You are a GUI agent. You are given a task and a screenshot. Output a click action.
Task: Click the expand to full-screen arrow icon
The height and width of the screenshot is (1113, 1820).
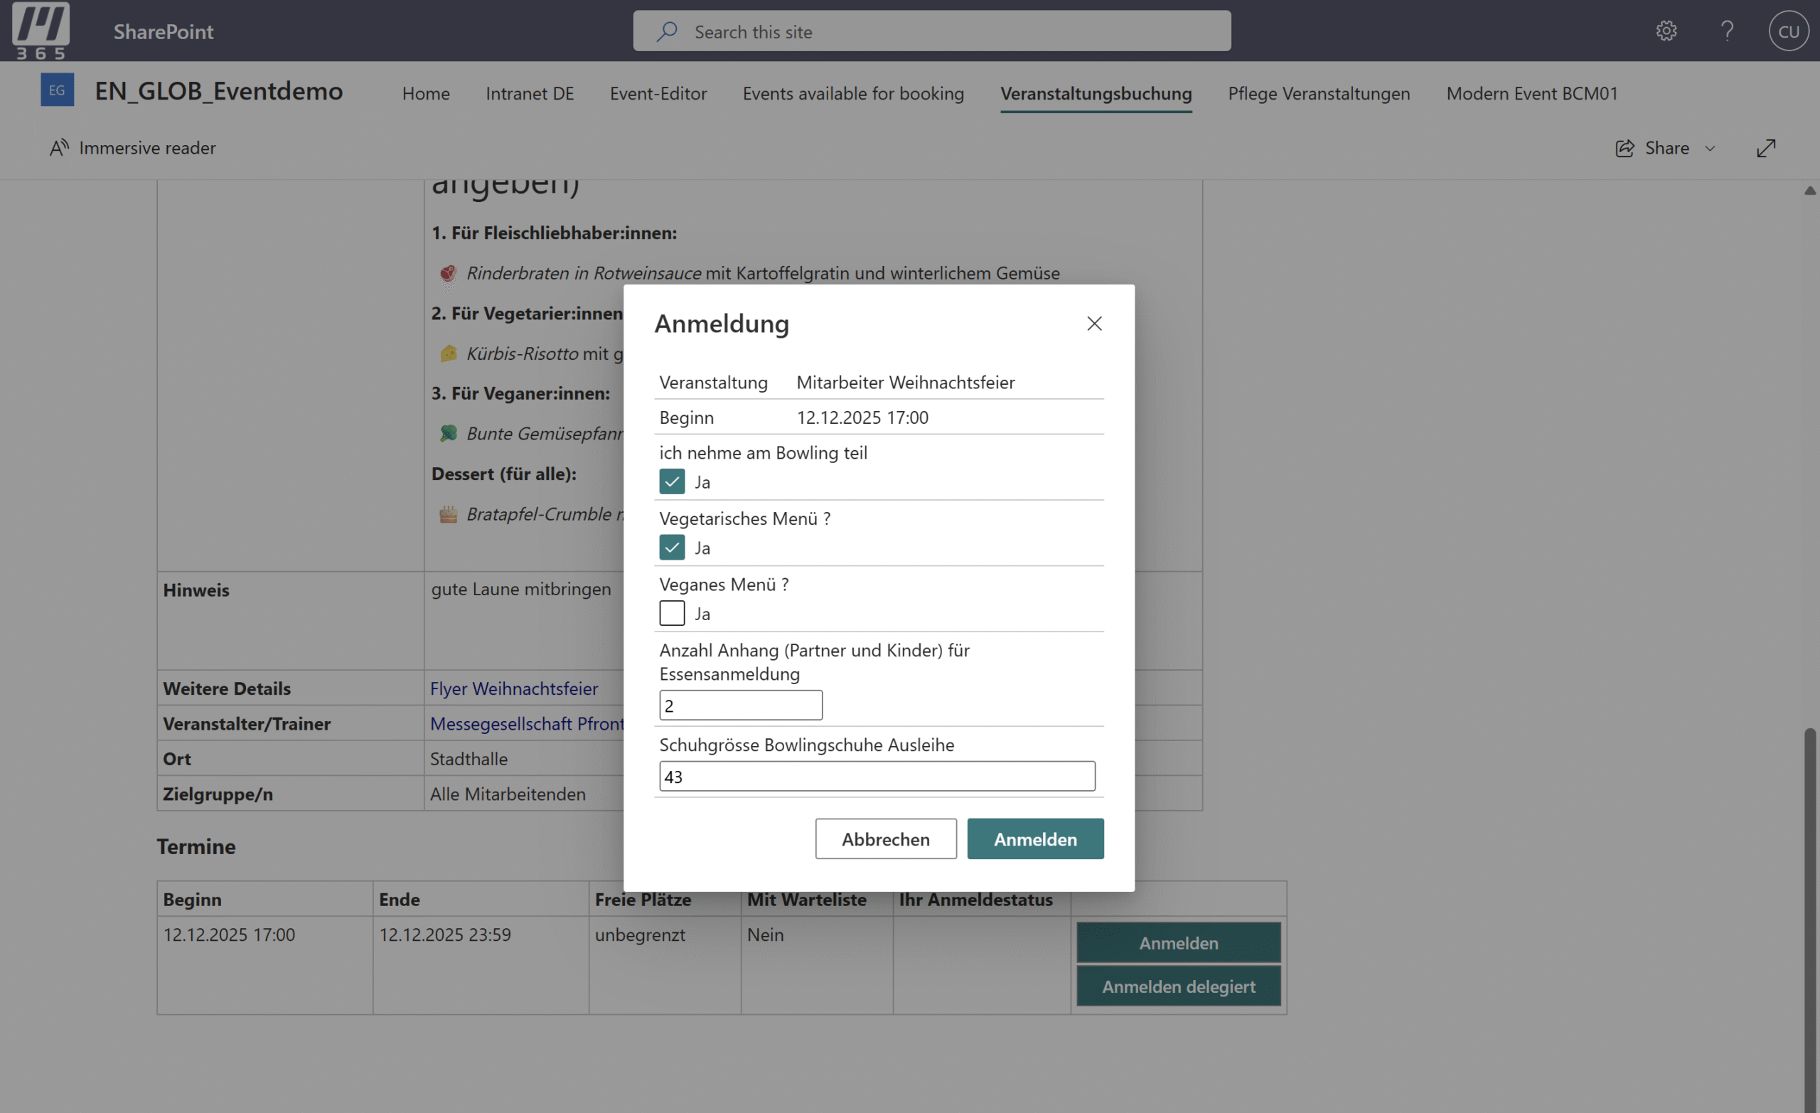(x=1765, y=148)
